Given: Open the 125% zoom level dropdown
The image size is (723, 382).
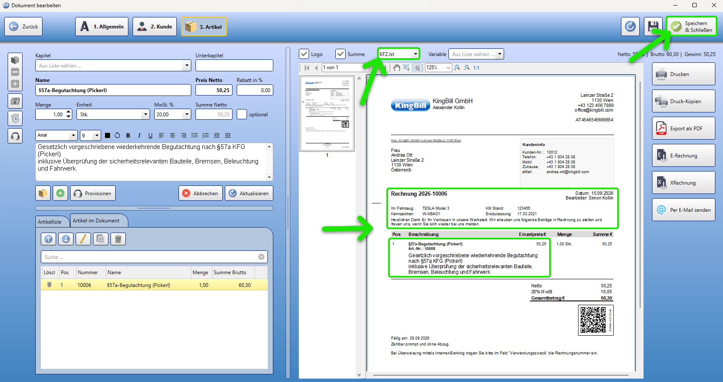Looking at the screenshot, I should point(448,67).
